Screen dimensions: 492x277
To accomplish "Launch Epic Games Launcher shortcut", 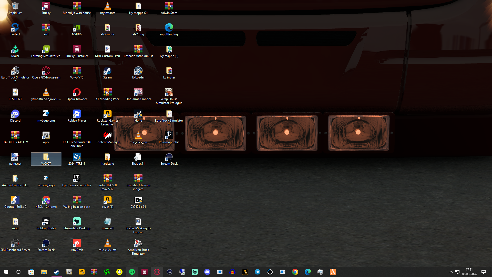I will pos(77,179).
